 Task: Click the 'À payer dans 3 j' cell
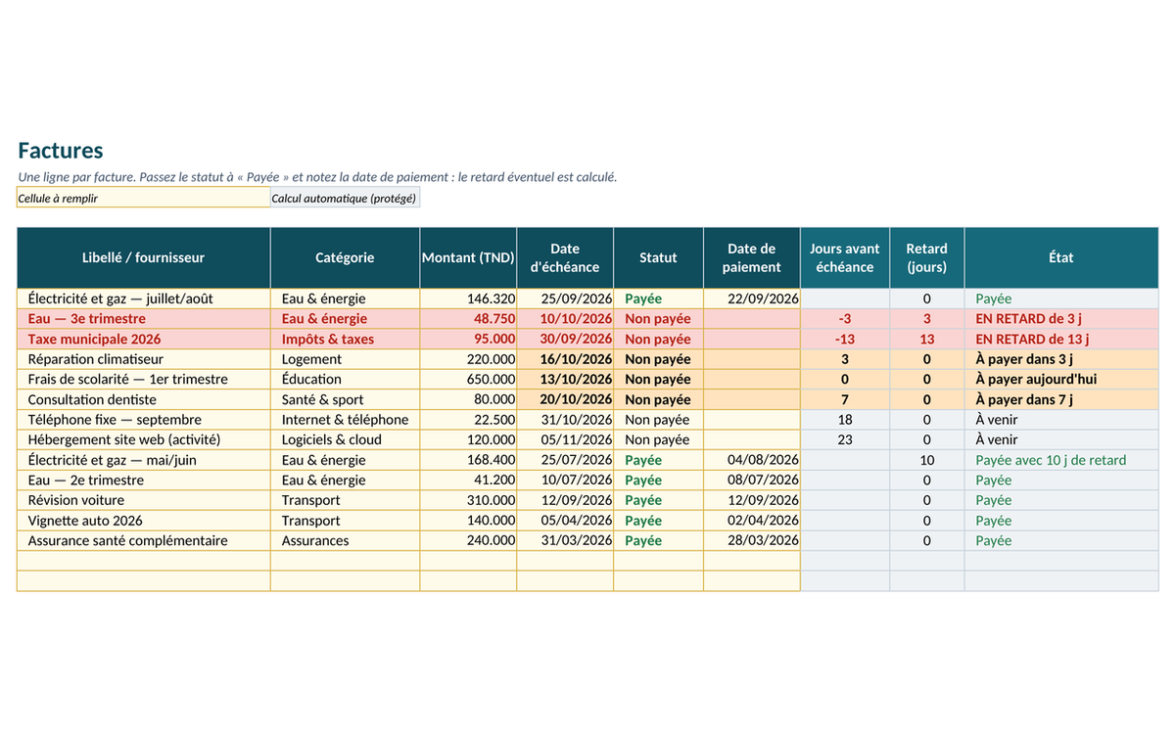coord(1061,359)
